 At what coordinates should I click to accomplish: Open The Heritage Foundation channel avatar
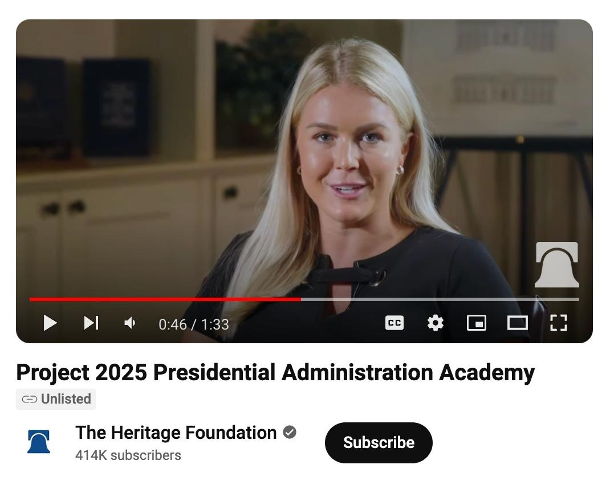tap(39, 442)
